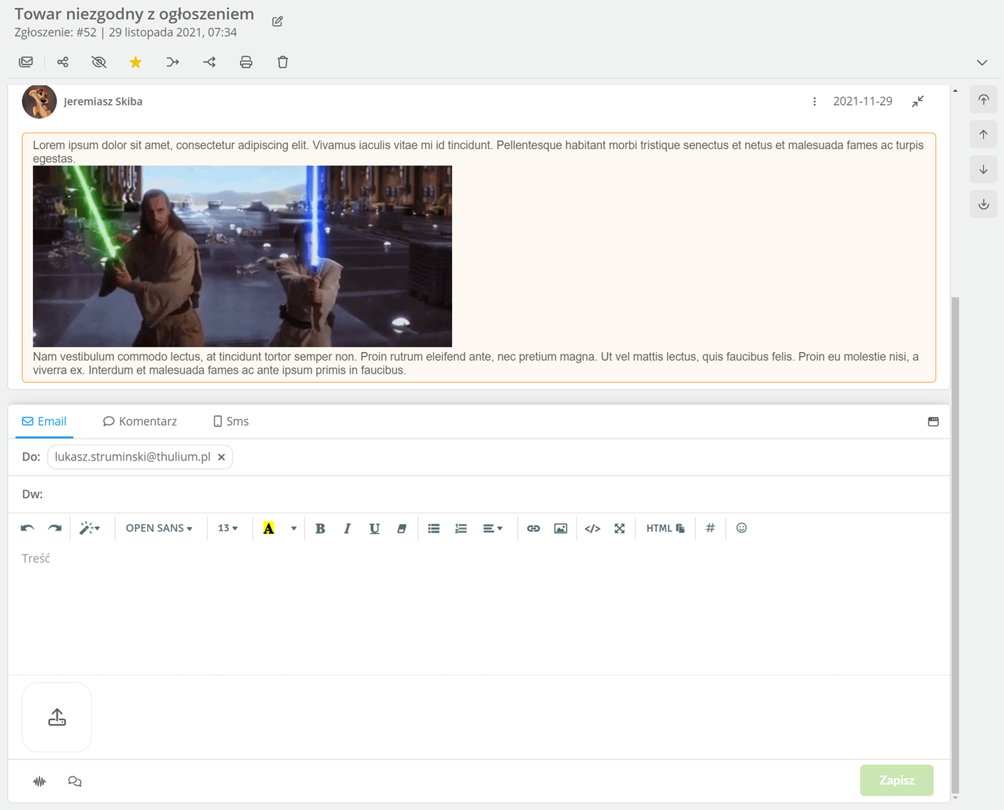The width and height of the screenshot is (1004, 810).
Task: Open the paragraph alignment dropdown
Action: pos(493,528)
